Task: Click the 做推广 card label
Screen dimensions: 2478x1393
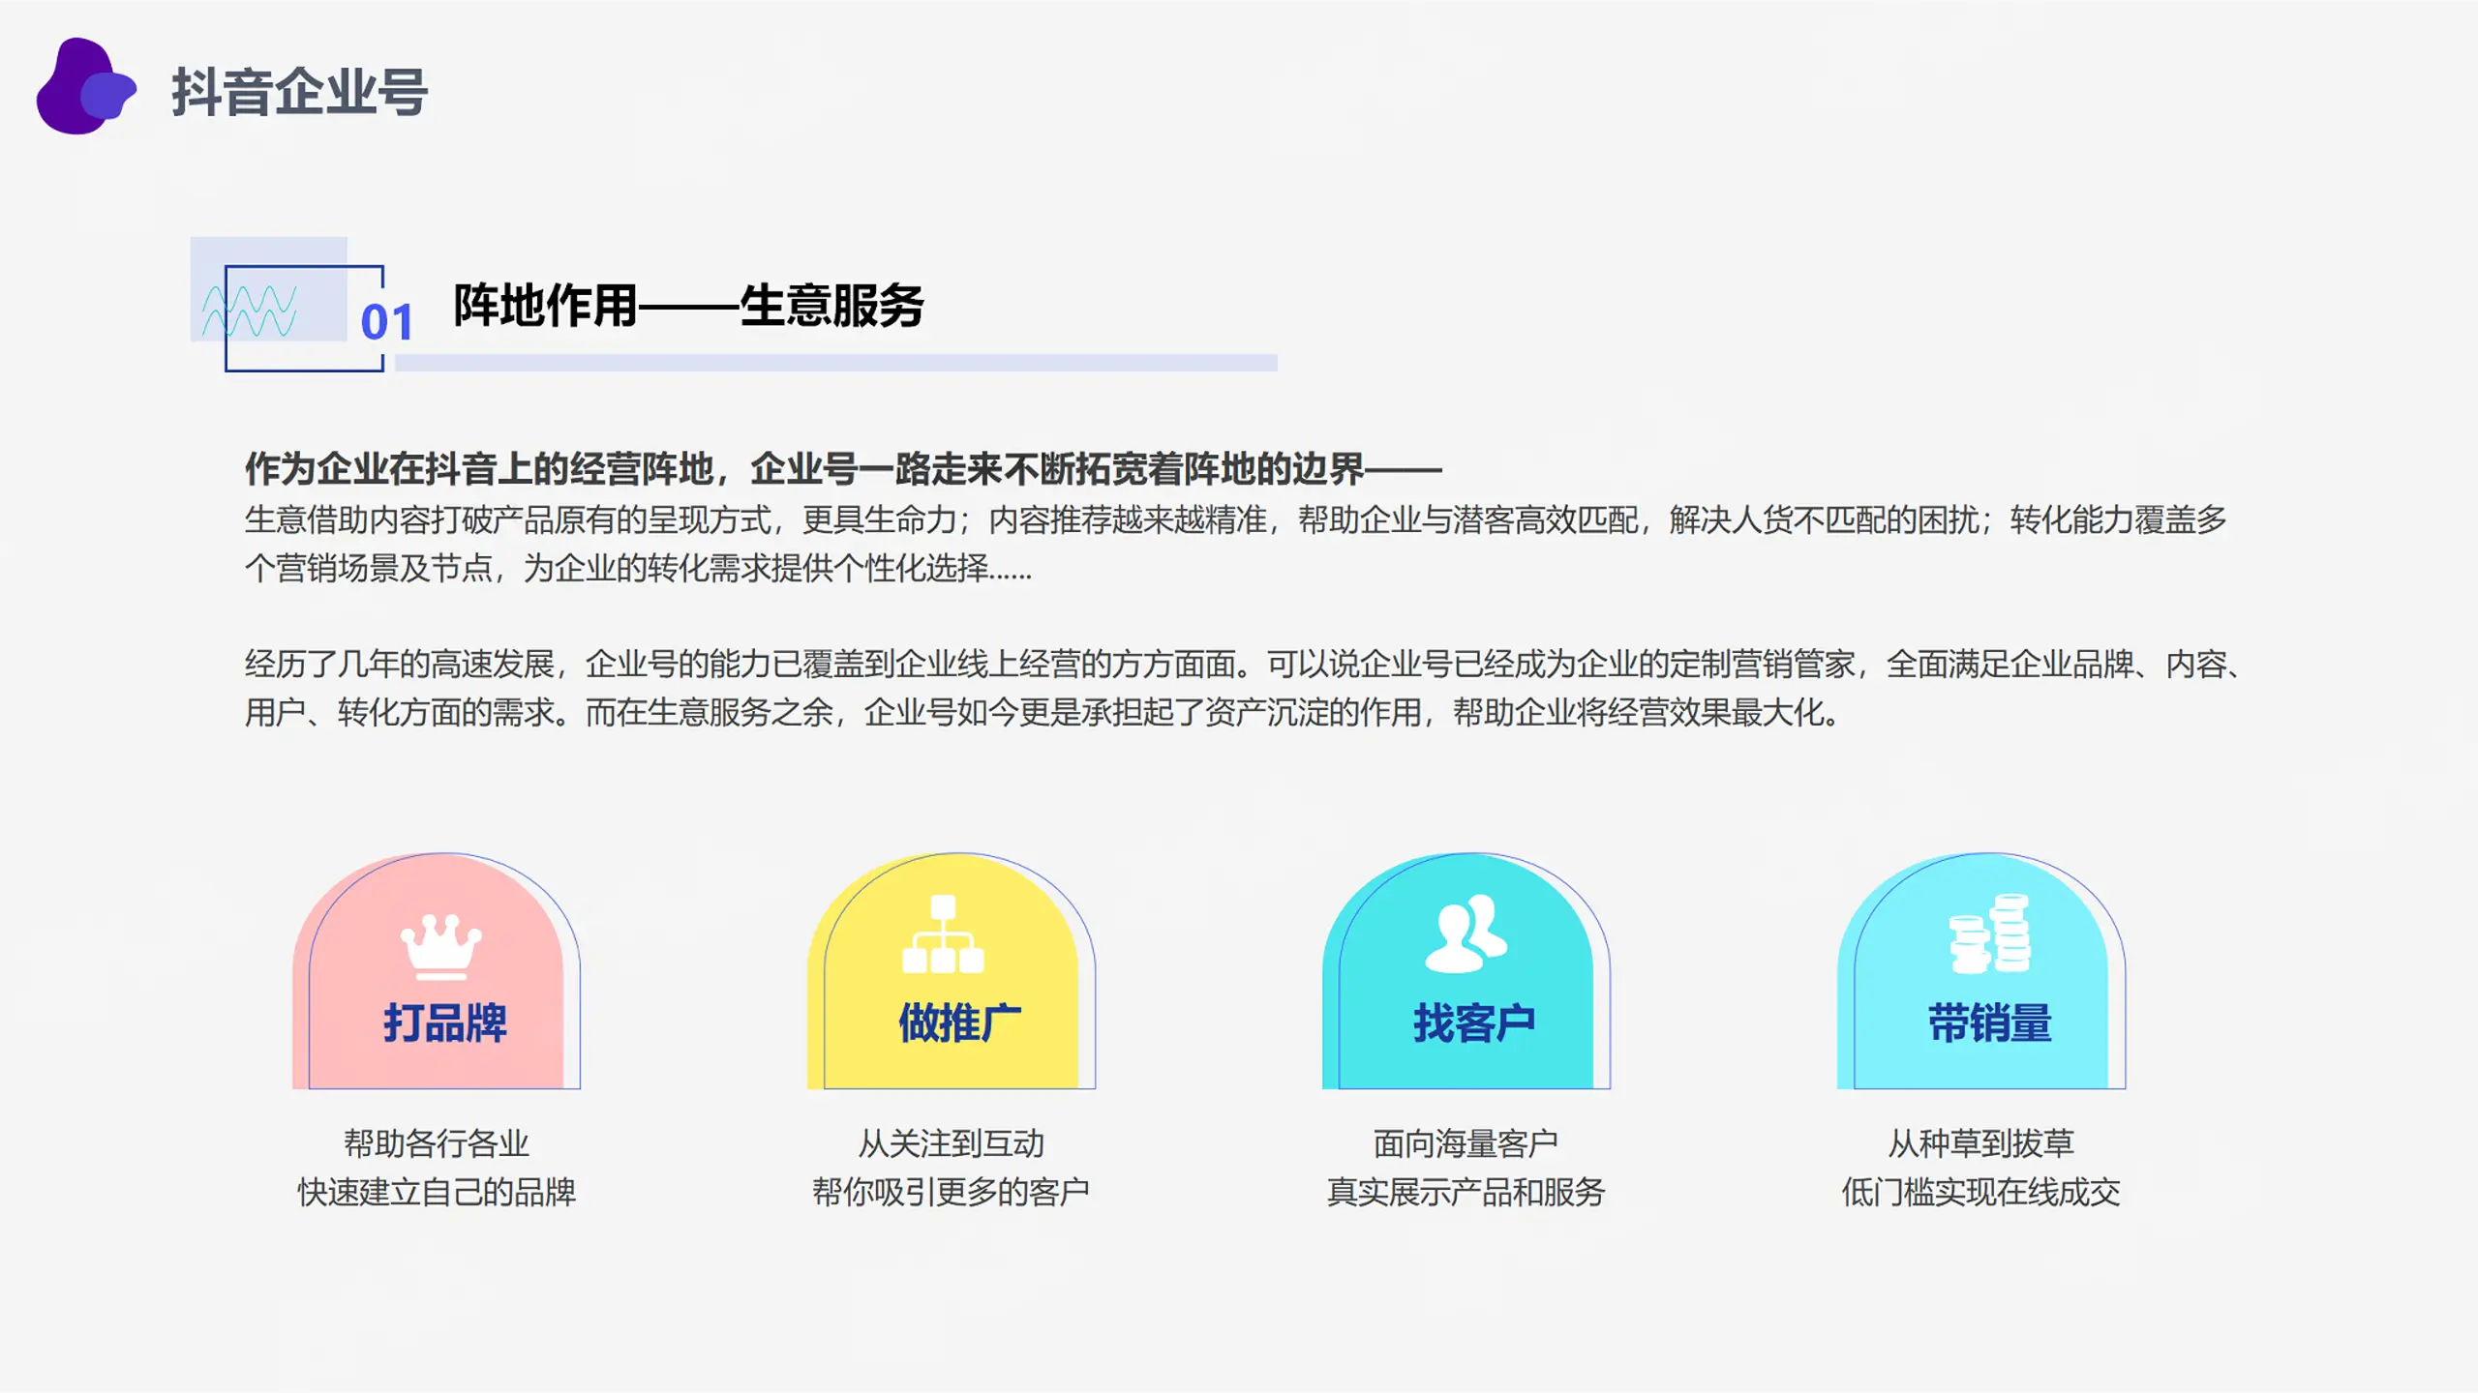Action: (x=960, y=1023)
